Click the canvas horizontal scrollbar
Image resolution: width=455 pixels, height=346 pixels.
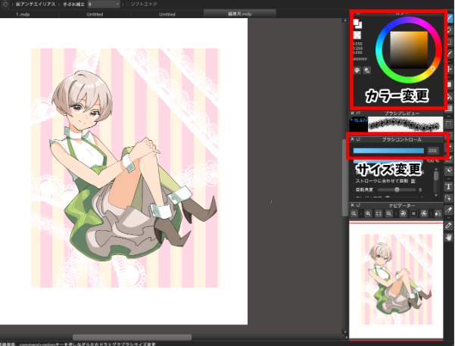pos(132,337)
